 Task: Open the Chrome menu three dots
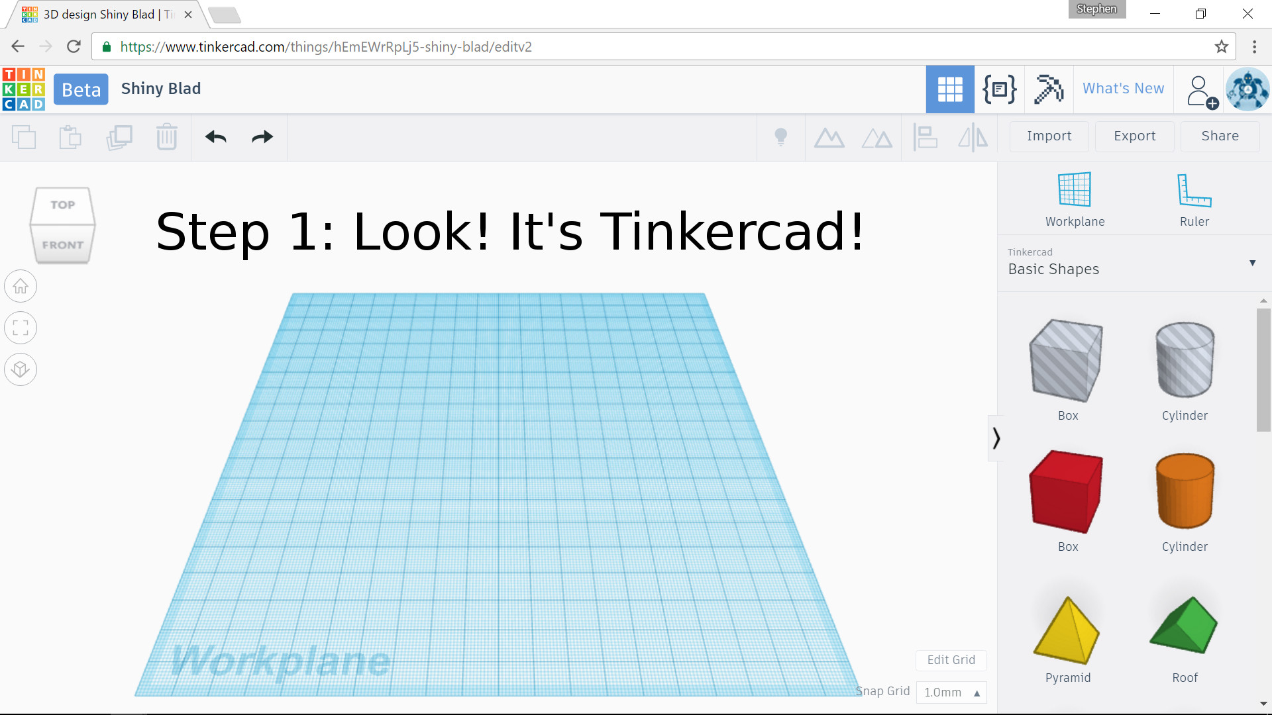click(x=1254, y=46)
